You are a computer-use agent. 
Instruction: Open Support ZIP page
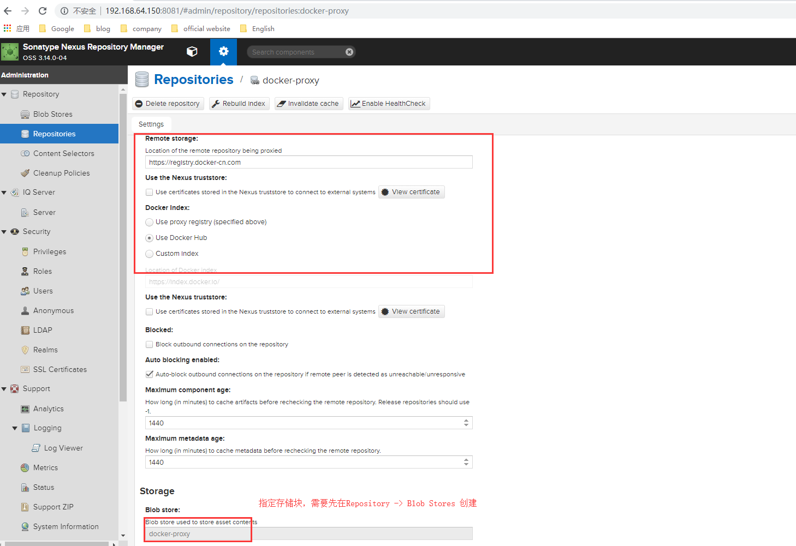(x=53, y=507)
